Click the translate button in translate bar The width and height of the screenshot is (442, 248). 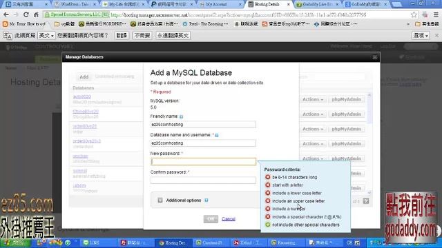click(x=122, y=35)
